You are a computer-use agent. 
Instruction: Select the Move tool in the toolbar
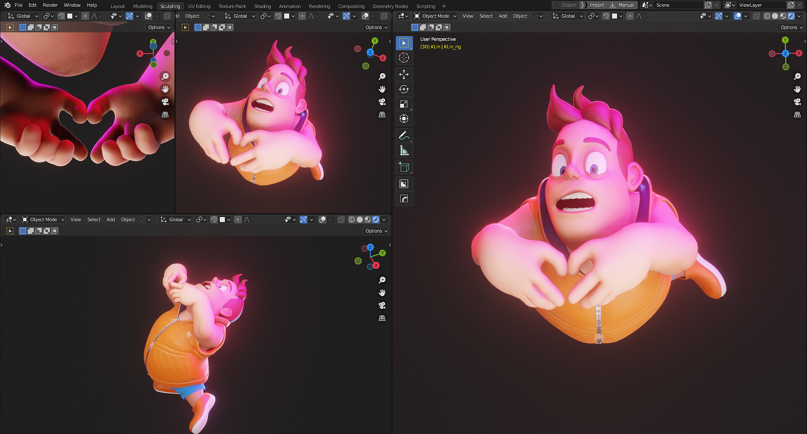[404, 74]
